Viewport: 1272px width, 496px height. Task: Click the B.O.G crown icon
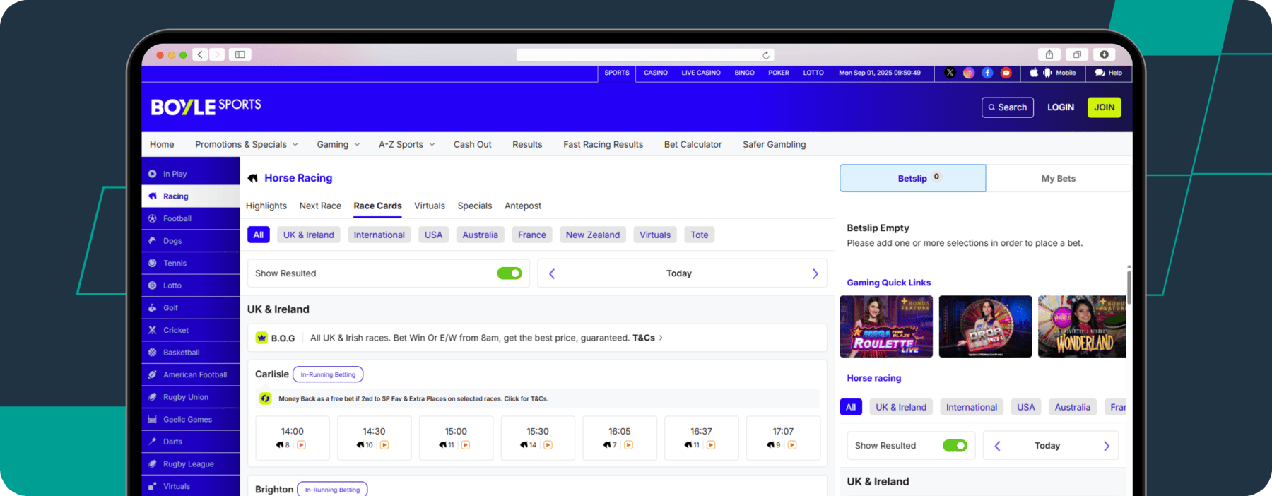click(x=261, y=338)
